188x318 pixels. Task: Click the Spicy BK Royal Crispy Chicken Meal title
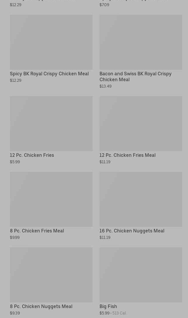[49, 74]
